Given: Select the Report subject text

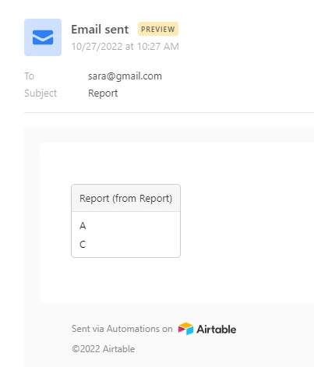Looking at the screenshot, I should coord(103,94).
